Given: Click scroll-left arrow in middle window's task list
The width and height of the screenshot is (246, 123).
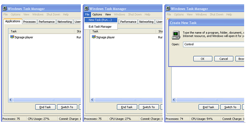Looking at the screenshot, I should coord(92,100).
